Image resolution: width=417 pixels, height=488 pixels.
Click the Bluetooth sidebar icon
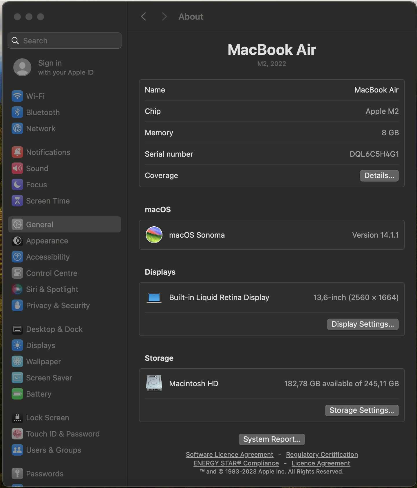pos(17,112)
